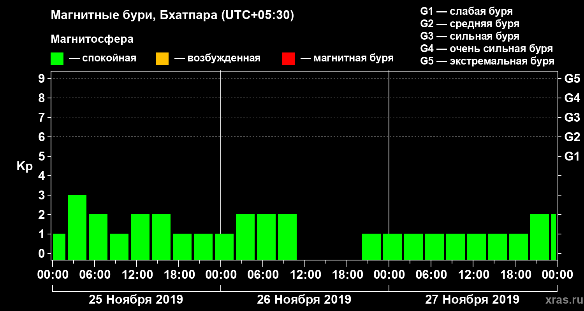Click 'G3 — сильная буря' legend line
The height and width of the screenshot is (311, 584).
[470, 36]
